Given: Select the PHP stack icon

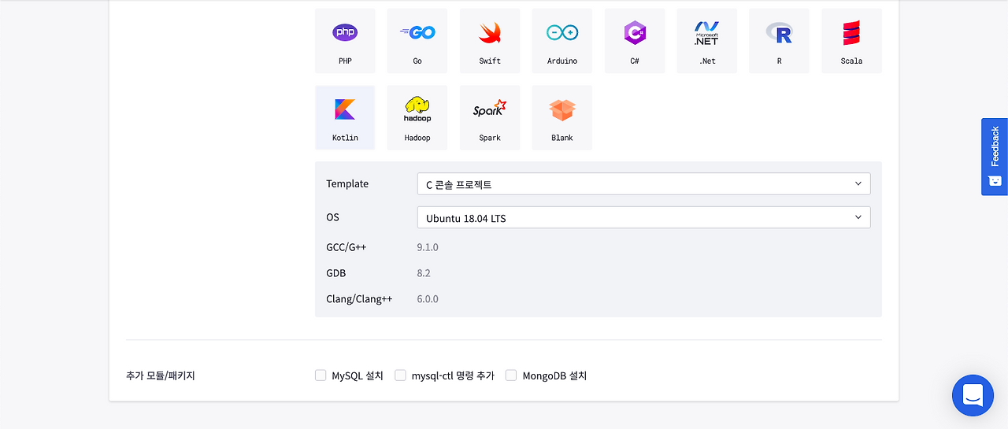Looking at the screenshot, I should [345, 41].
